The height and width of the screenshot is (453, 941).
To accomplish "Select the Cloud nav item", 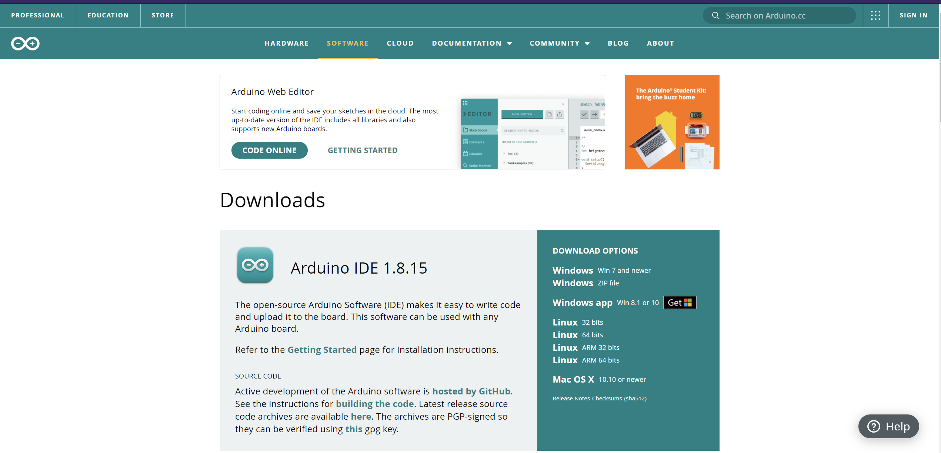I will [400, 43].
